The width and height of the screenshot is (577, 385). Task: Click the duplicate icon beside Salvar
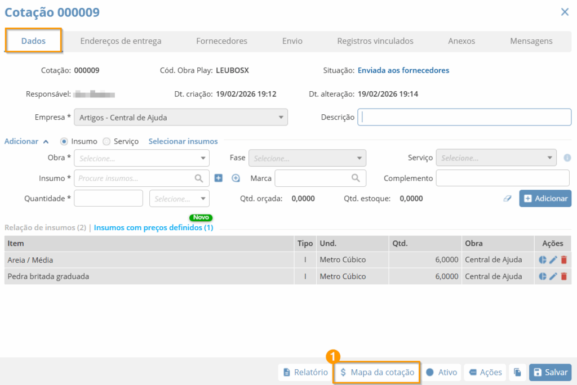click(517, 373)
